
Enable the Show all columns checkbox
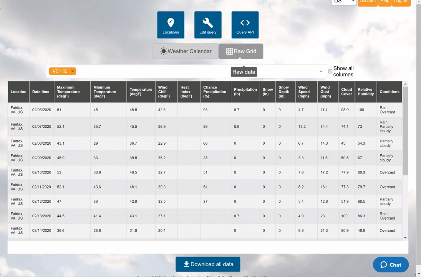pyautogui.click(x=330, y=71)
